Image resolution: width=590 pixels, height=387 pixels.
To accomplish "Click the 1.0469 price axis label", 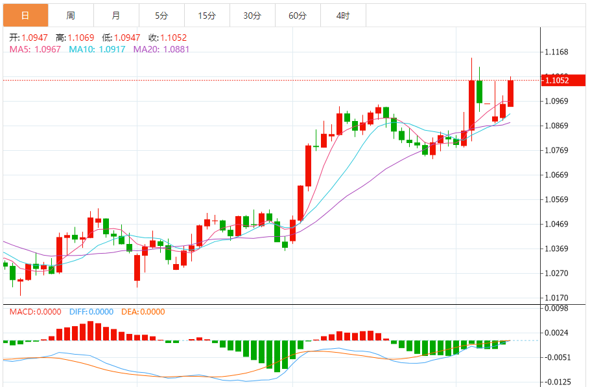I will pos(556,225).
